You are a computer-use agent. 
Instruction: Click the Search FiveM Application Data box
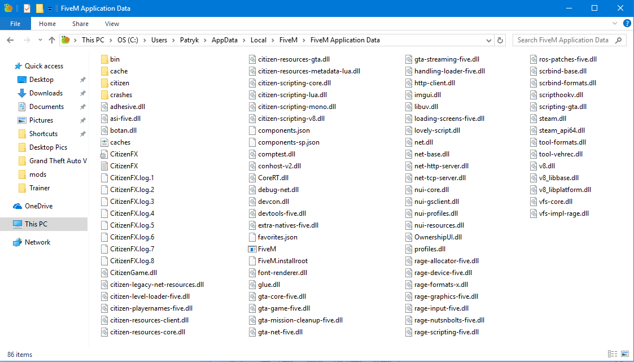[569, 40]
